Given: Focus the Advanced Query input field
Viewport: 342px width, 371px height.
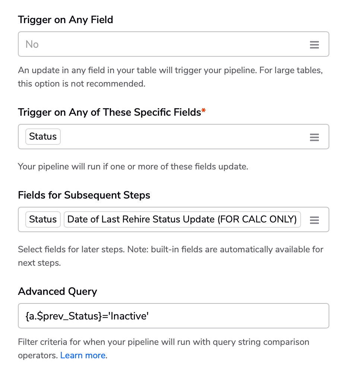Looking at the screenshot, I should (173, 316).
